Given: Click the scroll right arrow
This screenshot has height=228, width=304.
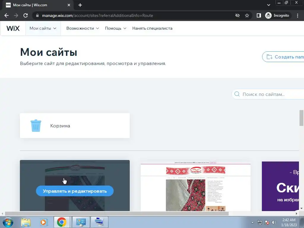Looking at the screenshot, I should point(297,213).
